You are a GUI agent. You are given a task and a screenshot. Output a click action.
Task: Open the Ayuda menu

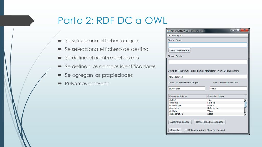pos(180,35)
